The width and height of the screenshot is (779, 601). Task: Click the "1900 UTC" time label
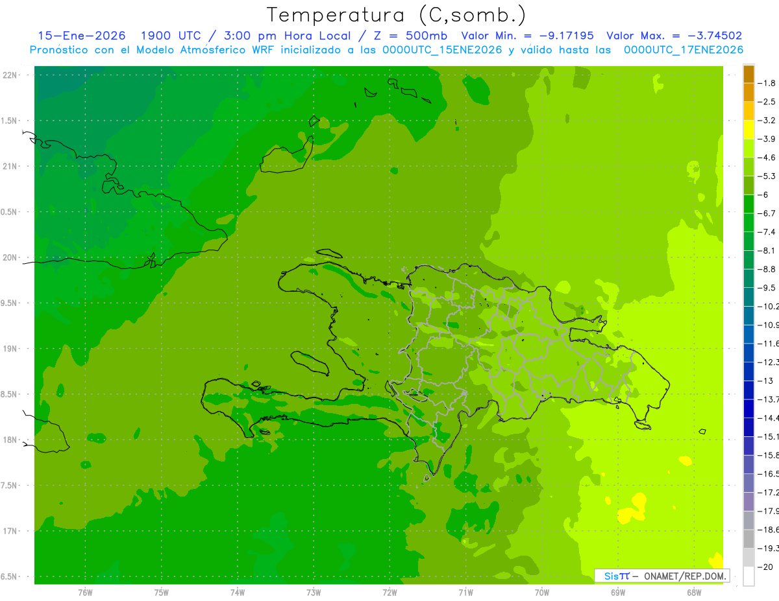pyautogui.click(x=170, y=36)
